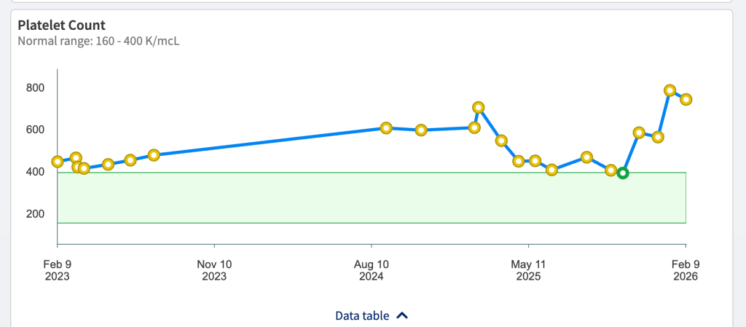746x327 pixels.
Task: Click the data point directly before the 700 peak
Action: [x=474, y=127]
